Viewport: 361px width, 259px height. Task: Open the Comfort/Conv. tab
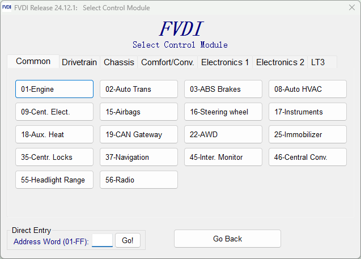click(167, 62)
